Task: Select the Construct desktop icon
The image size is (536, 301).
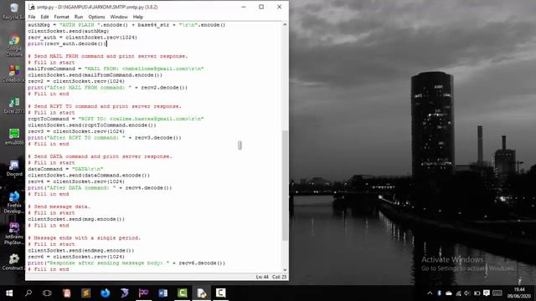Action: point(14,262)
